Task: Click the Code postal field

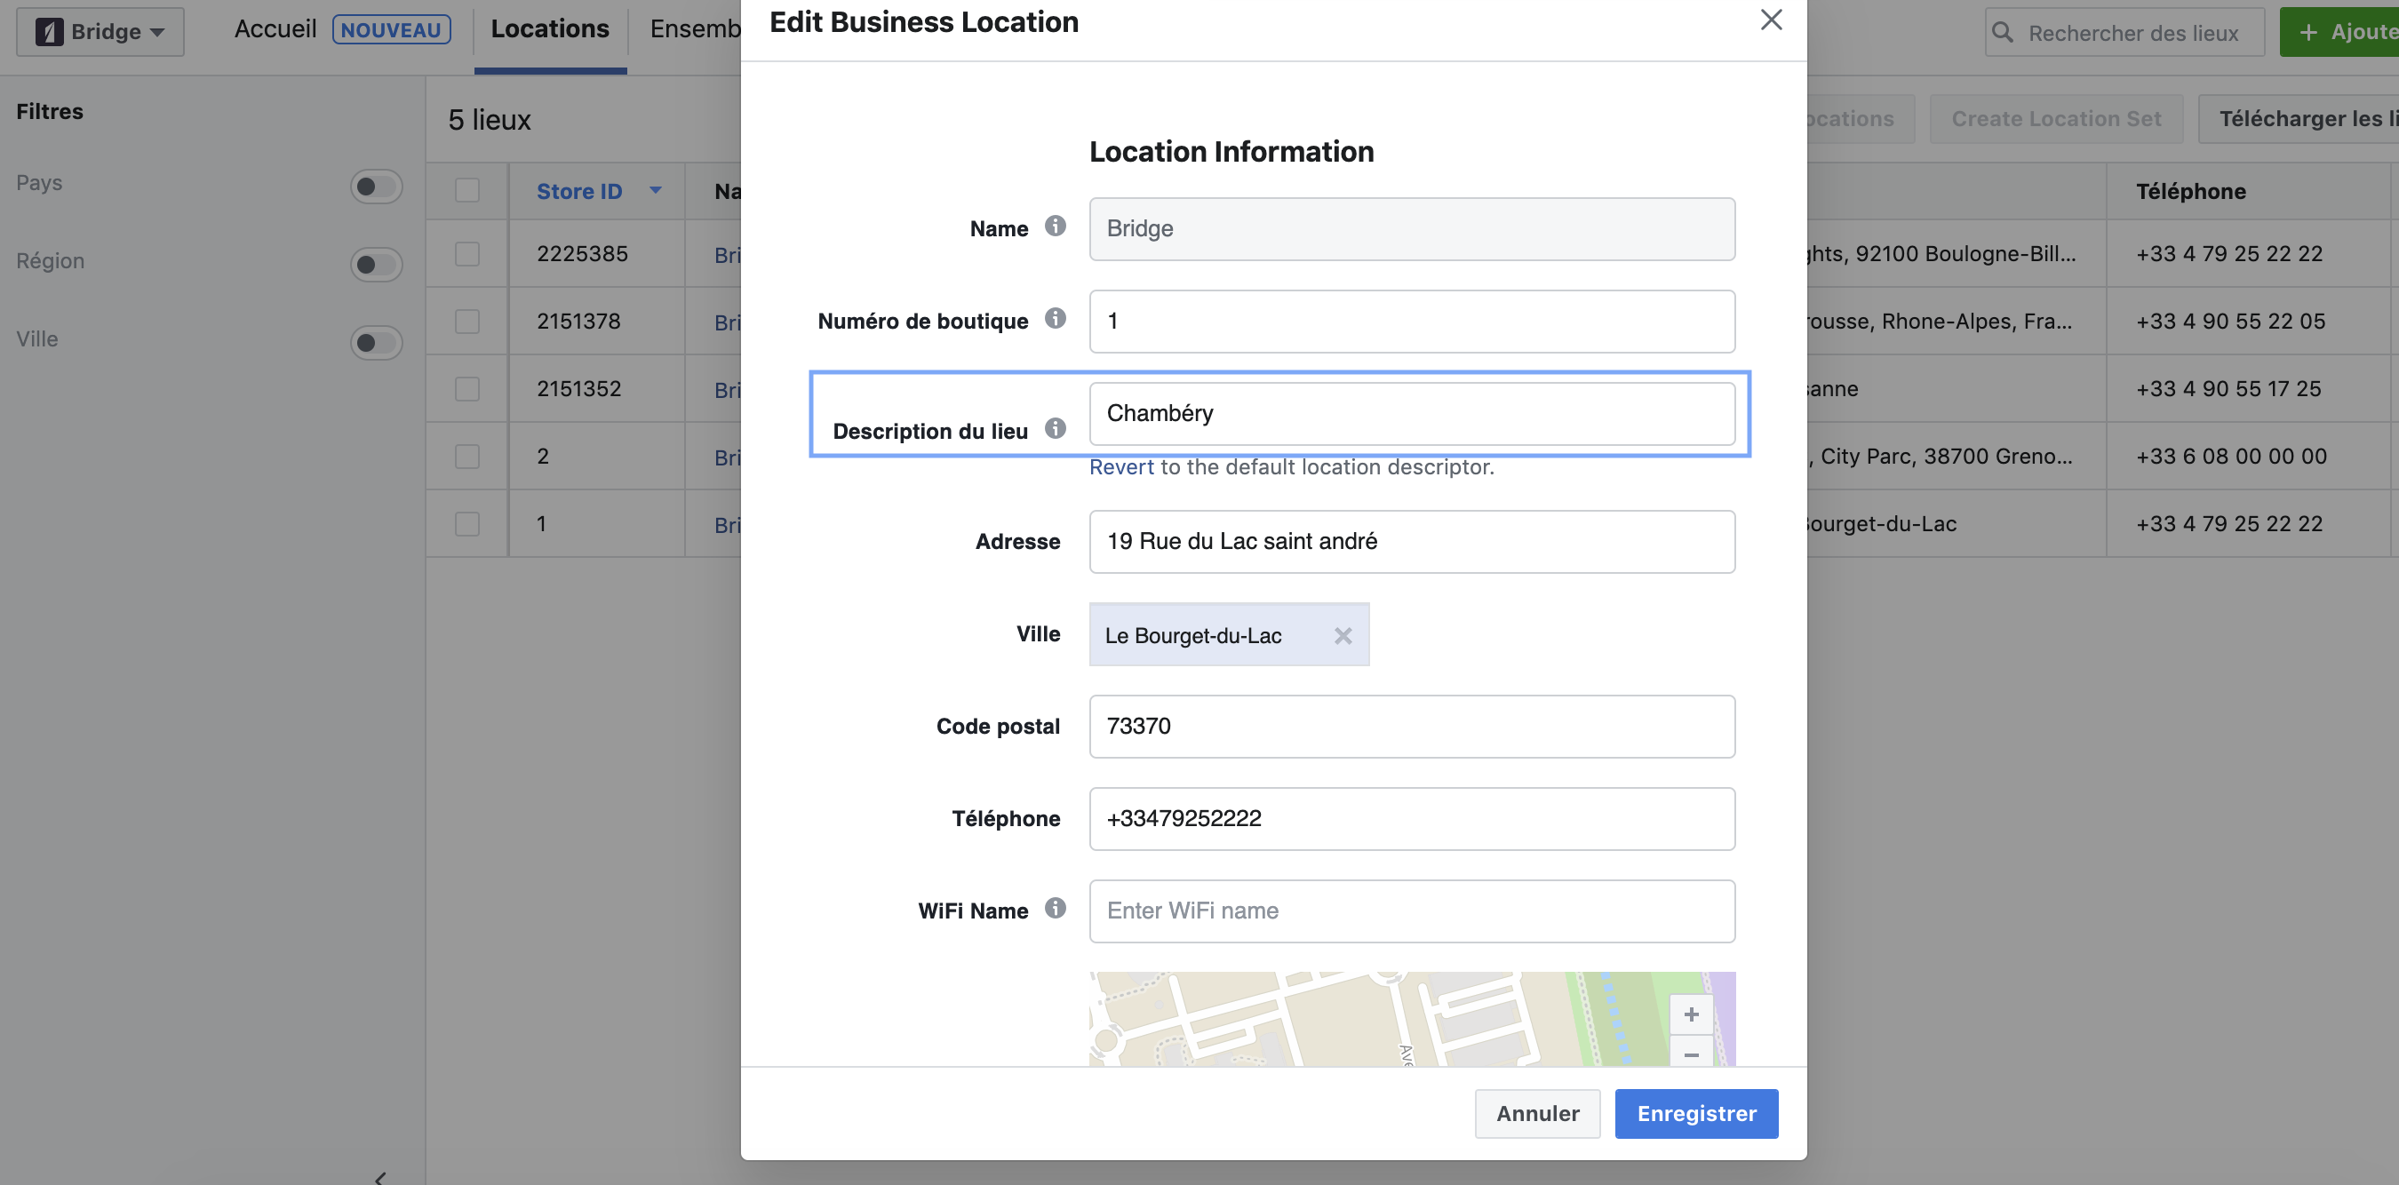Action: [x=1412, y=726]
